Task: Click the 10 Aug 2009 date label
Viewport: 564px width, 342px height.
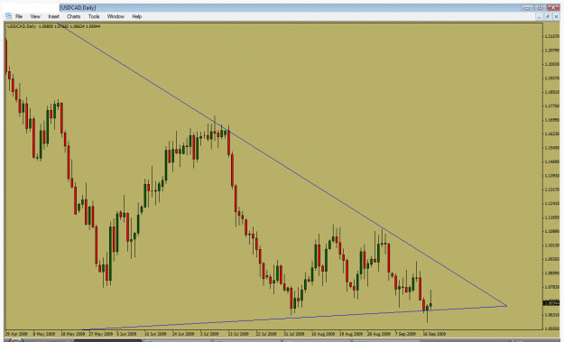Action: 323,334
